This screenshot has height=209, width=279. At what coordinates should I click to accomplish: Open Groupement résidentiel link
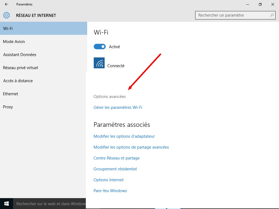pyautogui.click(x=115, y=169)
